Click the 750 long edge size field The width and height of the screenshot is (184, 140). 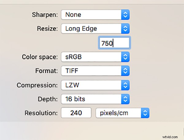click(114, 43)
